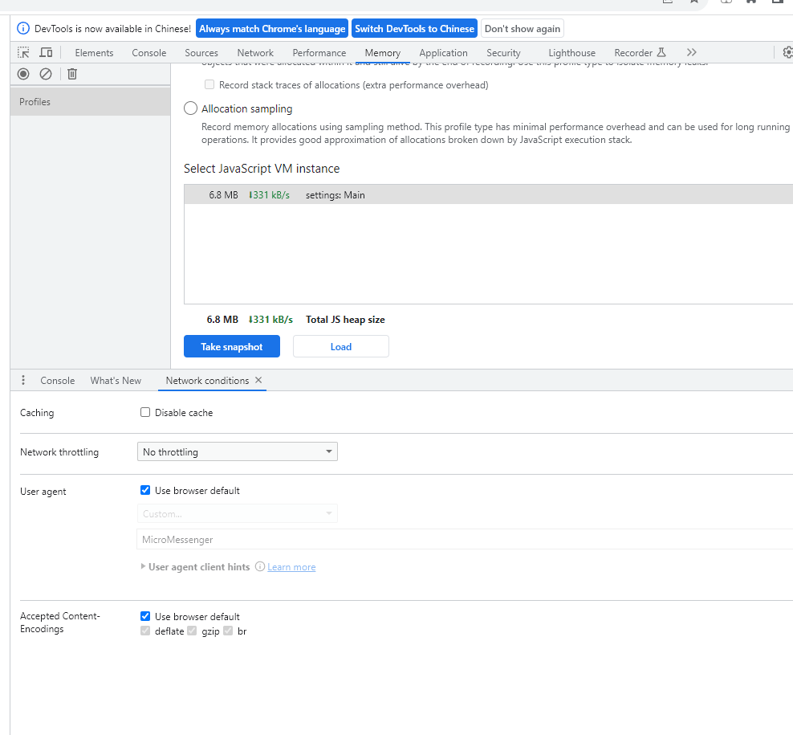Viewport: 793px width, 735px height.
Task: Select the Allocation sampling radio button
Action: [x=191, y=108]
